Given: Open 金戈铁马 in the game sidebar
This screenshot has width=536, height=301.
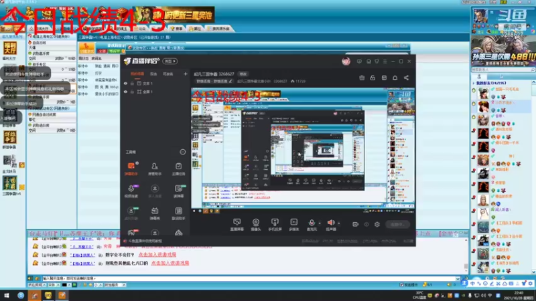Looking at the screenshot, I should [x=9, y=164].
